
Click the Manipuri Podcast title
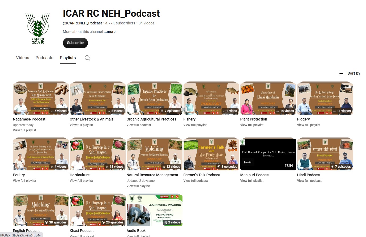[x=255, y=175]
